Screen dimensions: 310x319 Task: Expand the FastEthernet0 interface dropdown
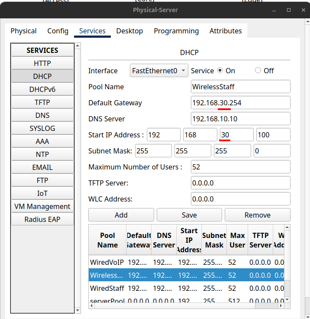coord(159,71)
